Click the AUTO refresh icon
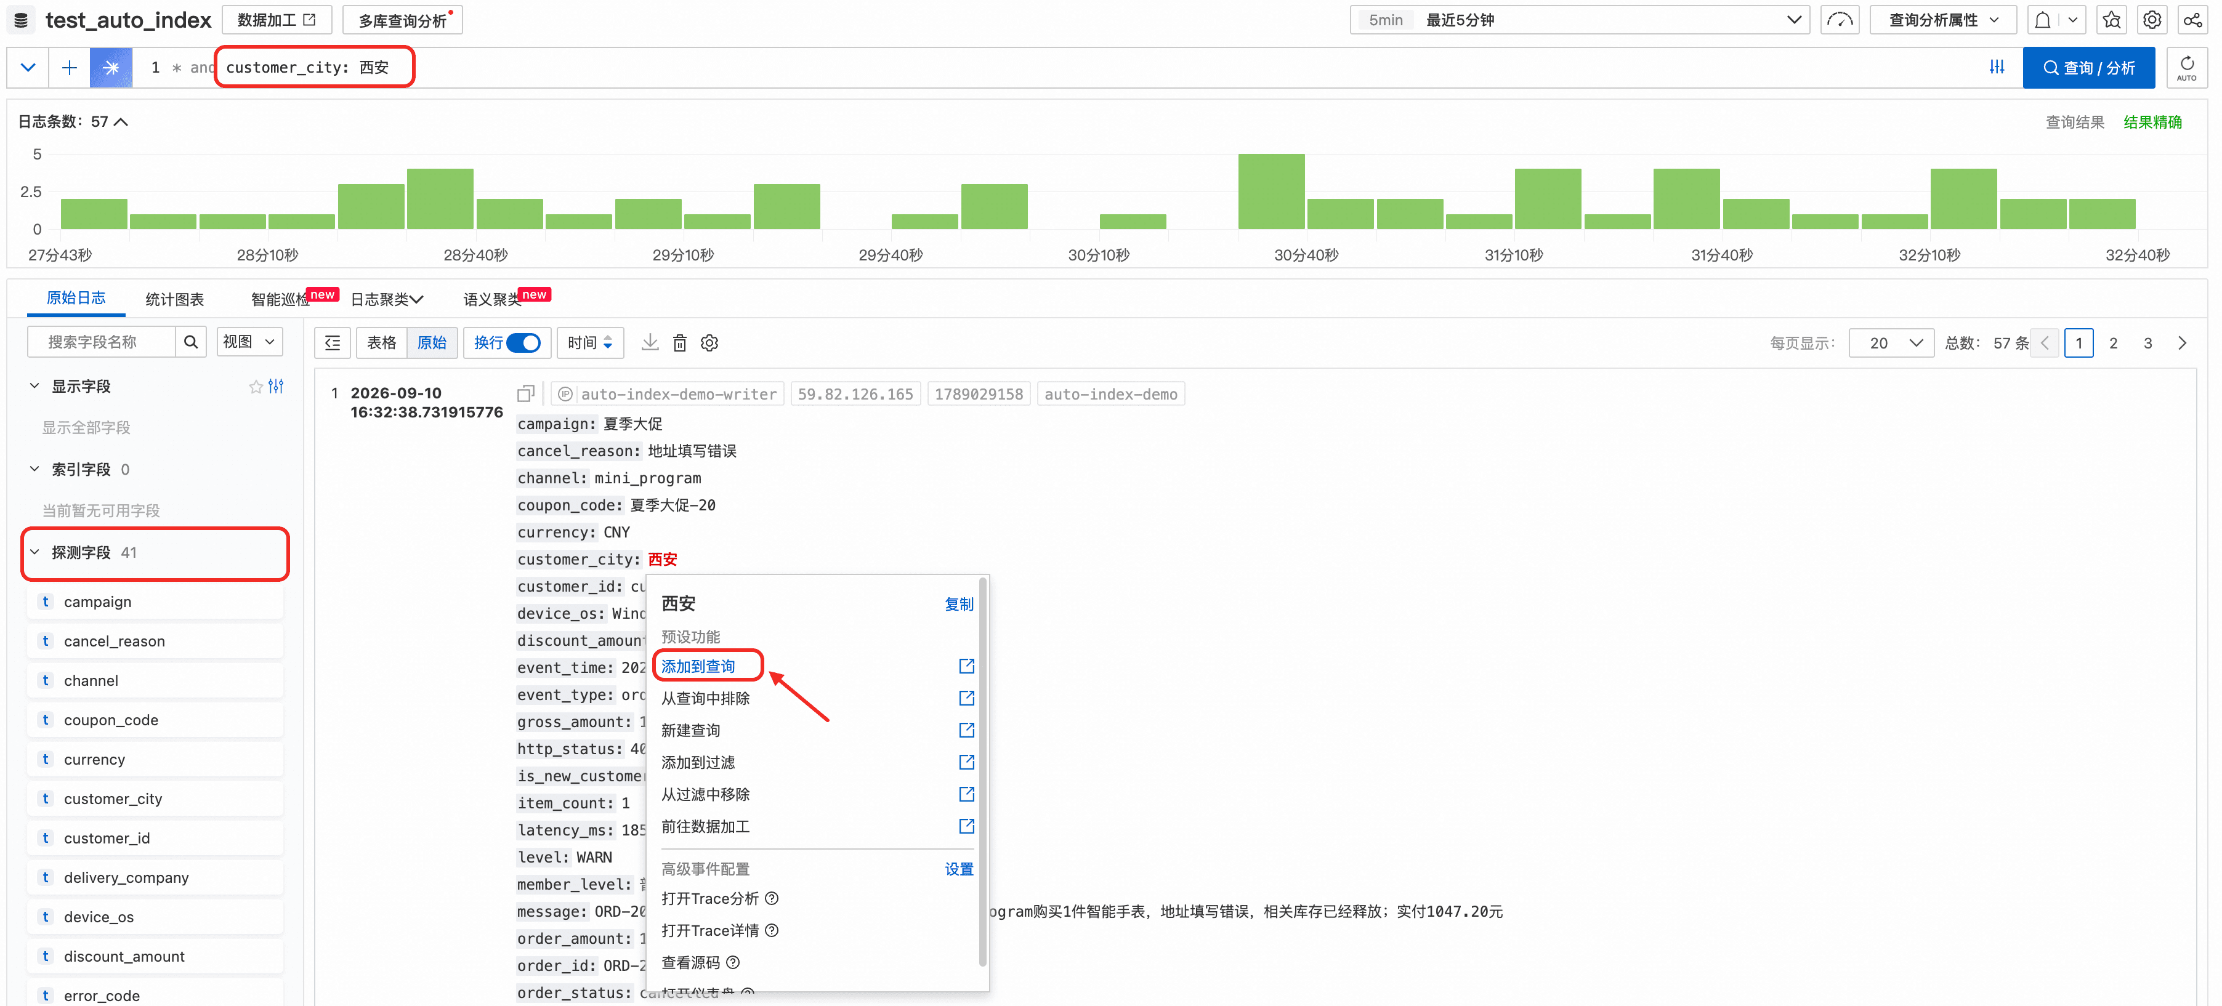This screenshot has height=1006, width=2222. coord(2186,67)
